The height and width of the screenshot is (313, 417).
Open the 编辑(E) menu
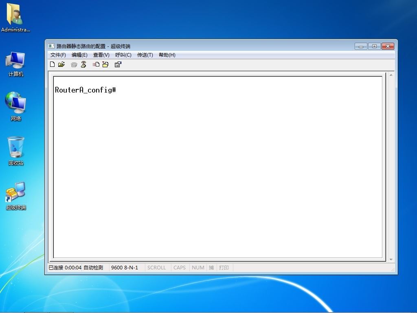pos(79,55)
